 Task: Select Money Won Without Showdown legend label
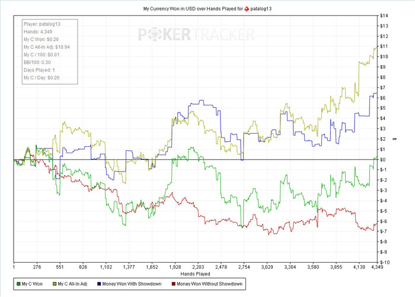[x=209, y=284]
